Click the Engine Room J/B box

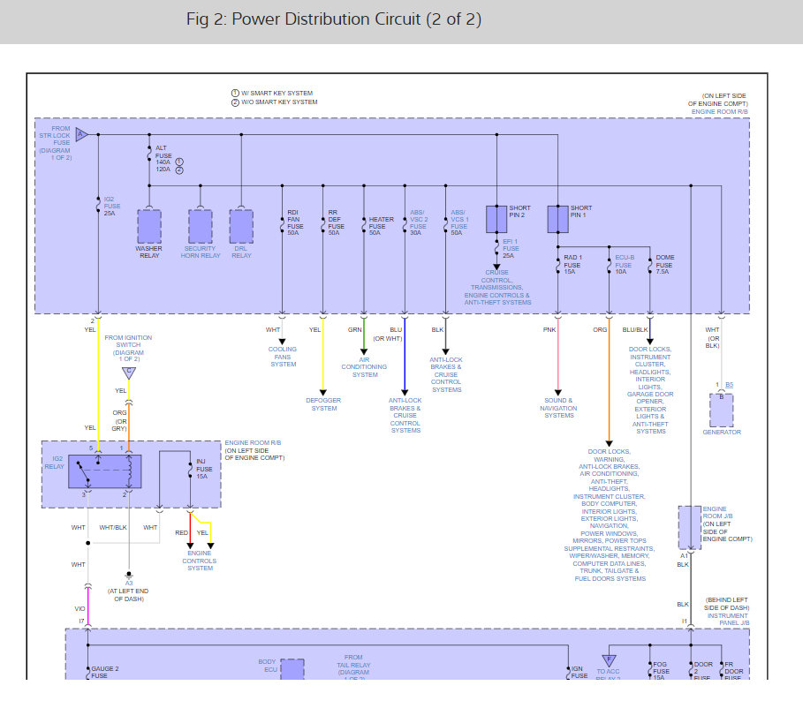(x=689, y=527)
